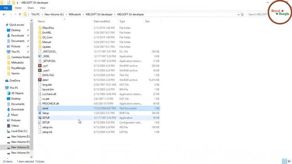292x164 pixels.
Task: Open the Share ribbon tab
Action: tap(31, 8)
